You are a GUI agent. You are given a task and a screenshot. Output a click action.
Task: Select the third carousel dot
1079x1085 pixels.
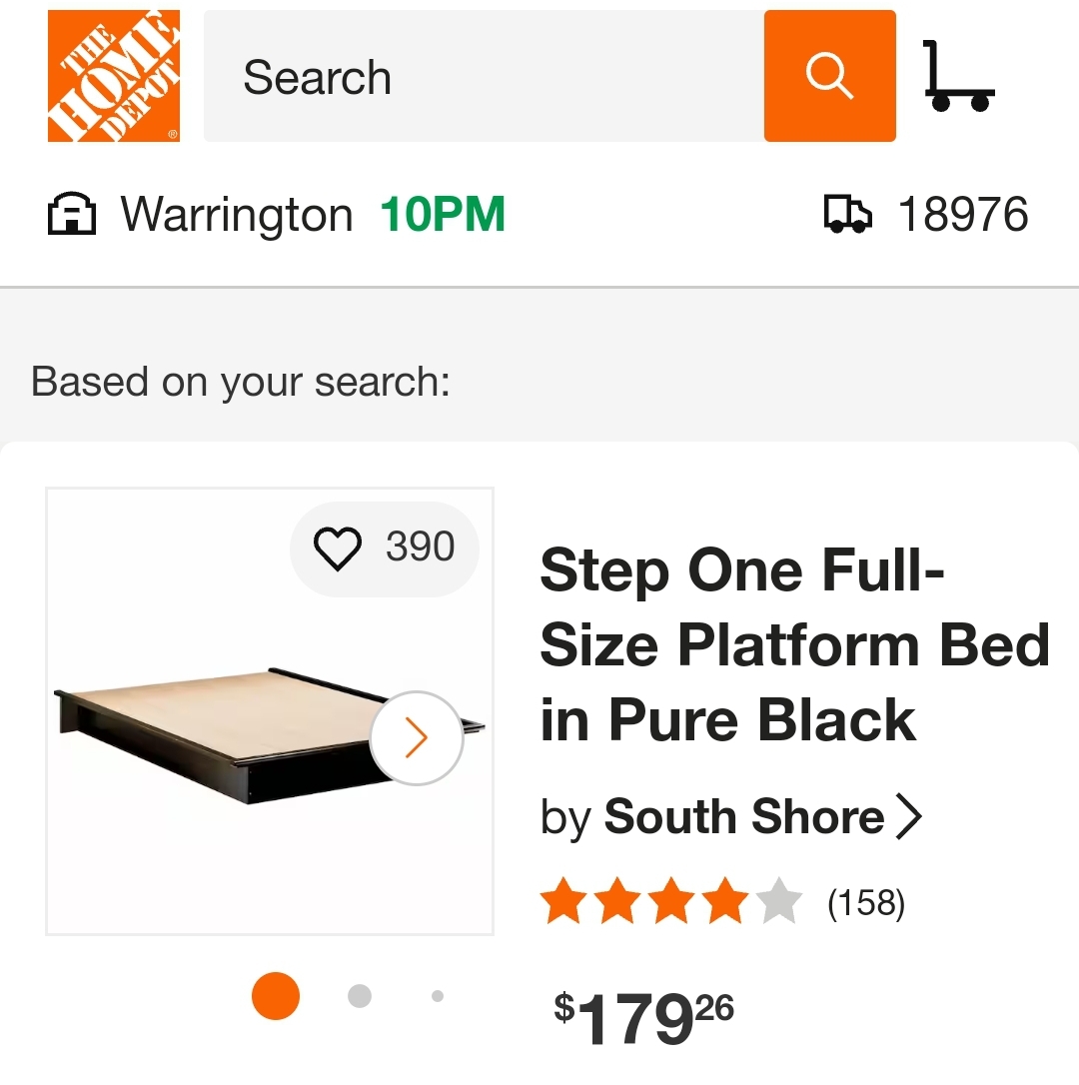click(x=437, y=996)
